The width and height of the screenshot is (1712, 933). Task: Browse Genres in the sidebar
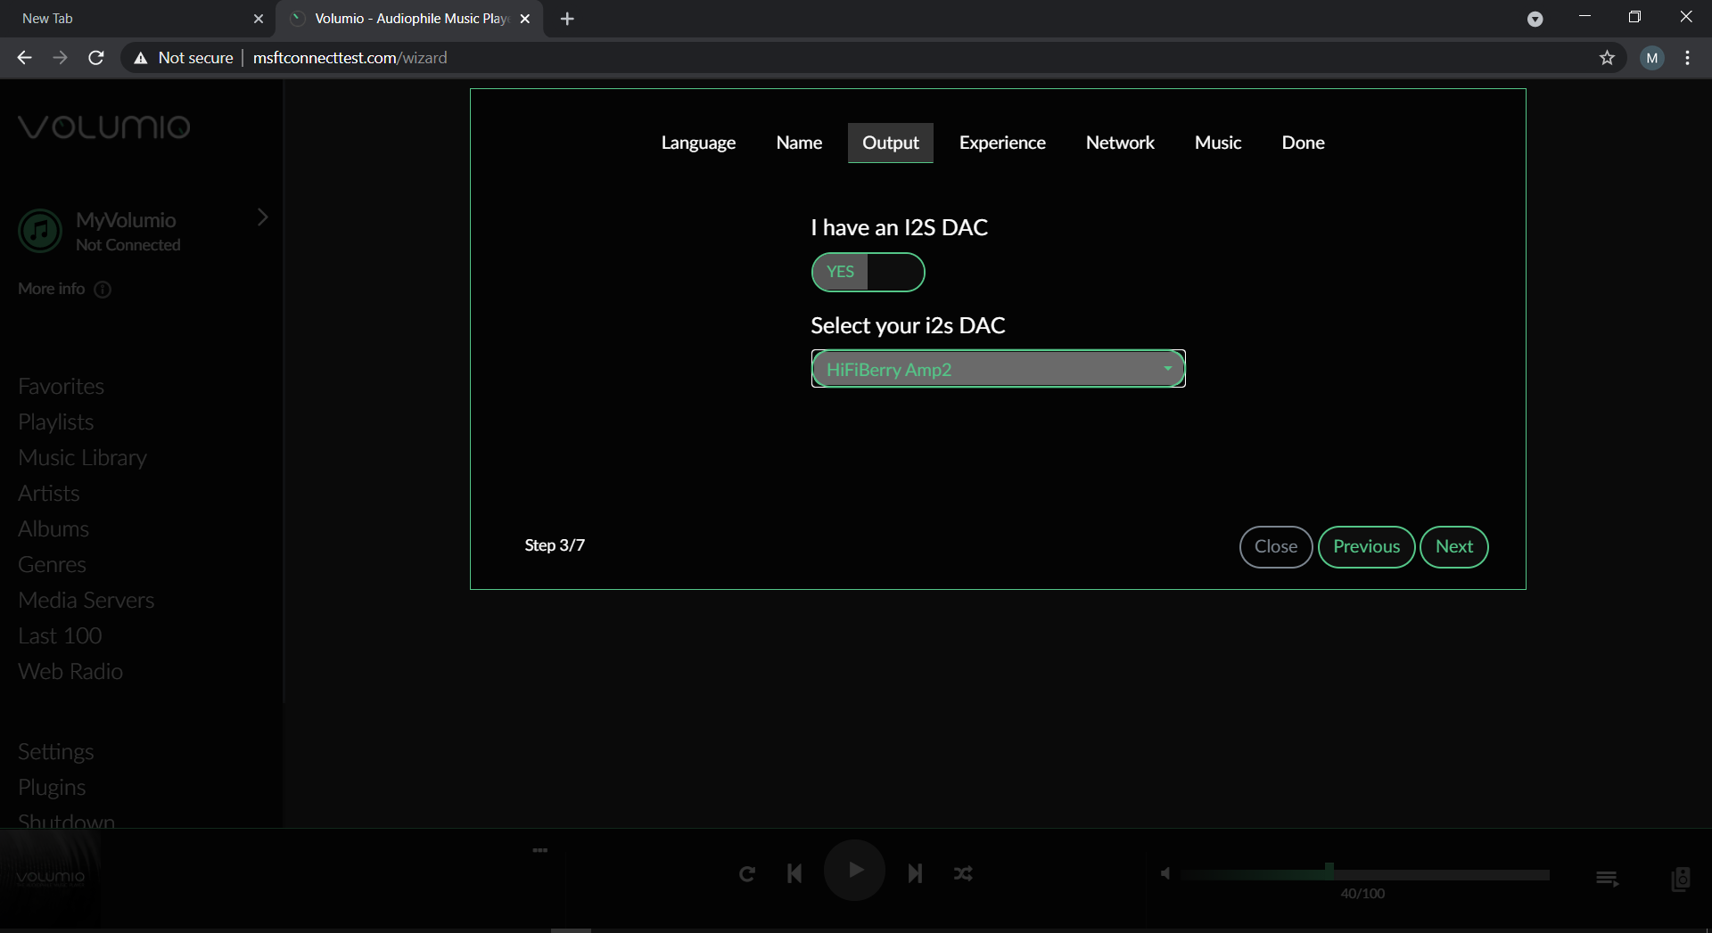(52, 564)
